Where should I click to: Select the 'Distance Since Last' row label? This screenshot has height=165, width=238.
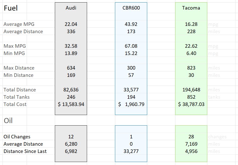[x=25, y=151]
